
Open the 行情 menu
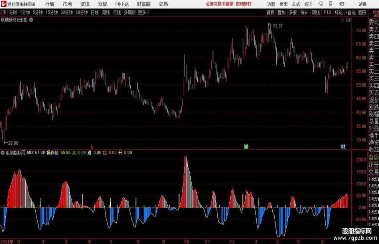[50, 4]
